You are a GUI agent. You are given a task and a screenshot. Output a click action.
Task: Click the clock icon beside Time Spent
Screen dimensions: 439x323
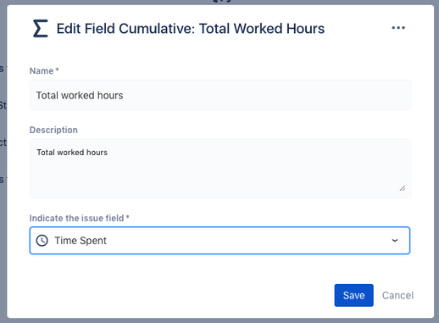[42, 241]
